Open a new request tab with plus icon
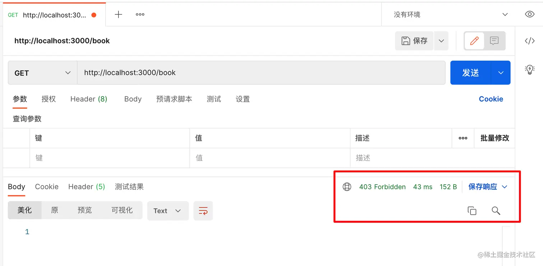This screenshot has width=543, height=266. pyautogui.click(x=118, y=14)
